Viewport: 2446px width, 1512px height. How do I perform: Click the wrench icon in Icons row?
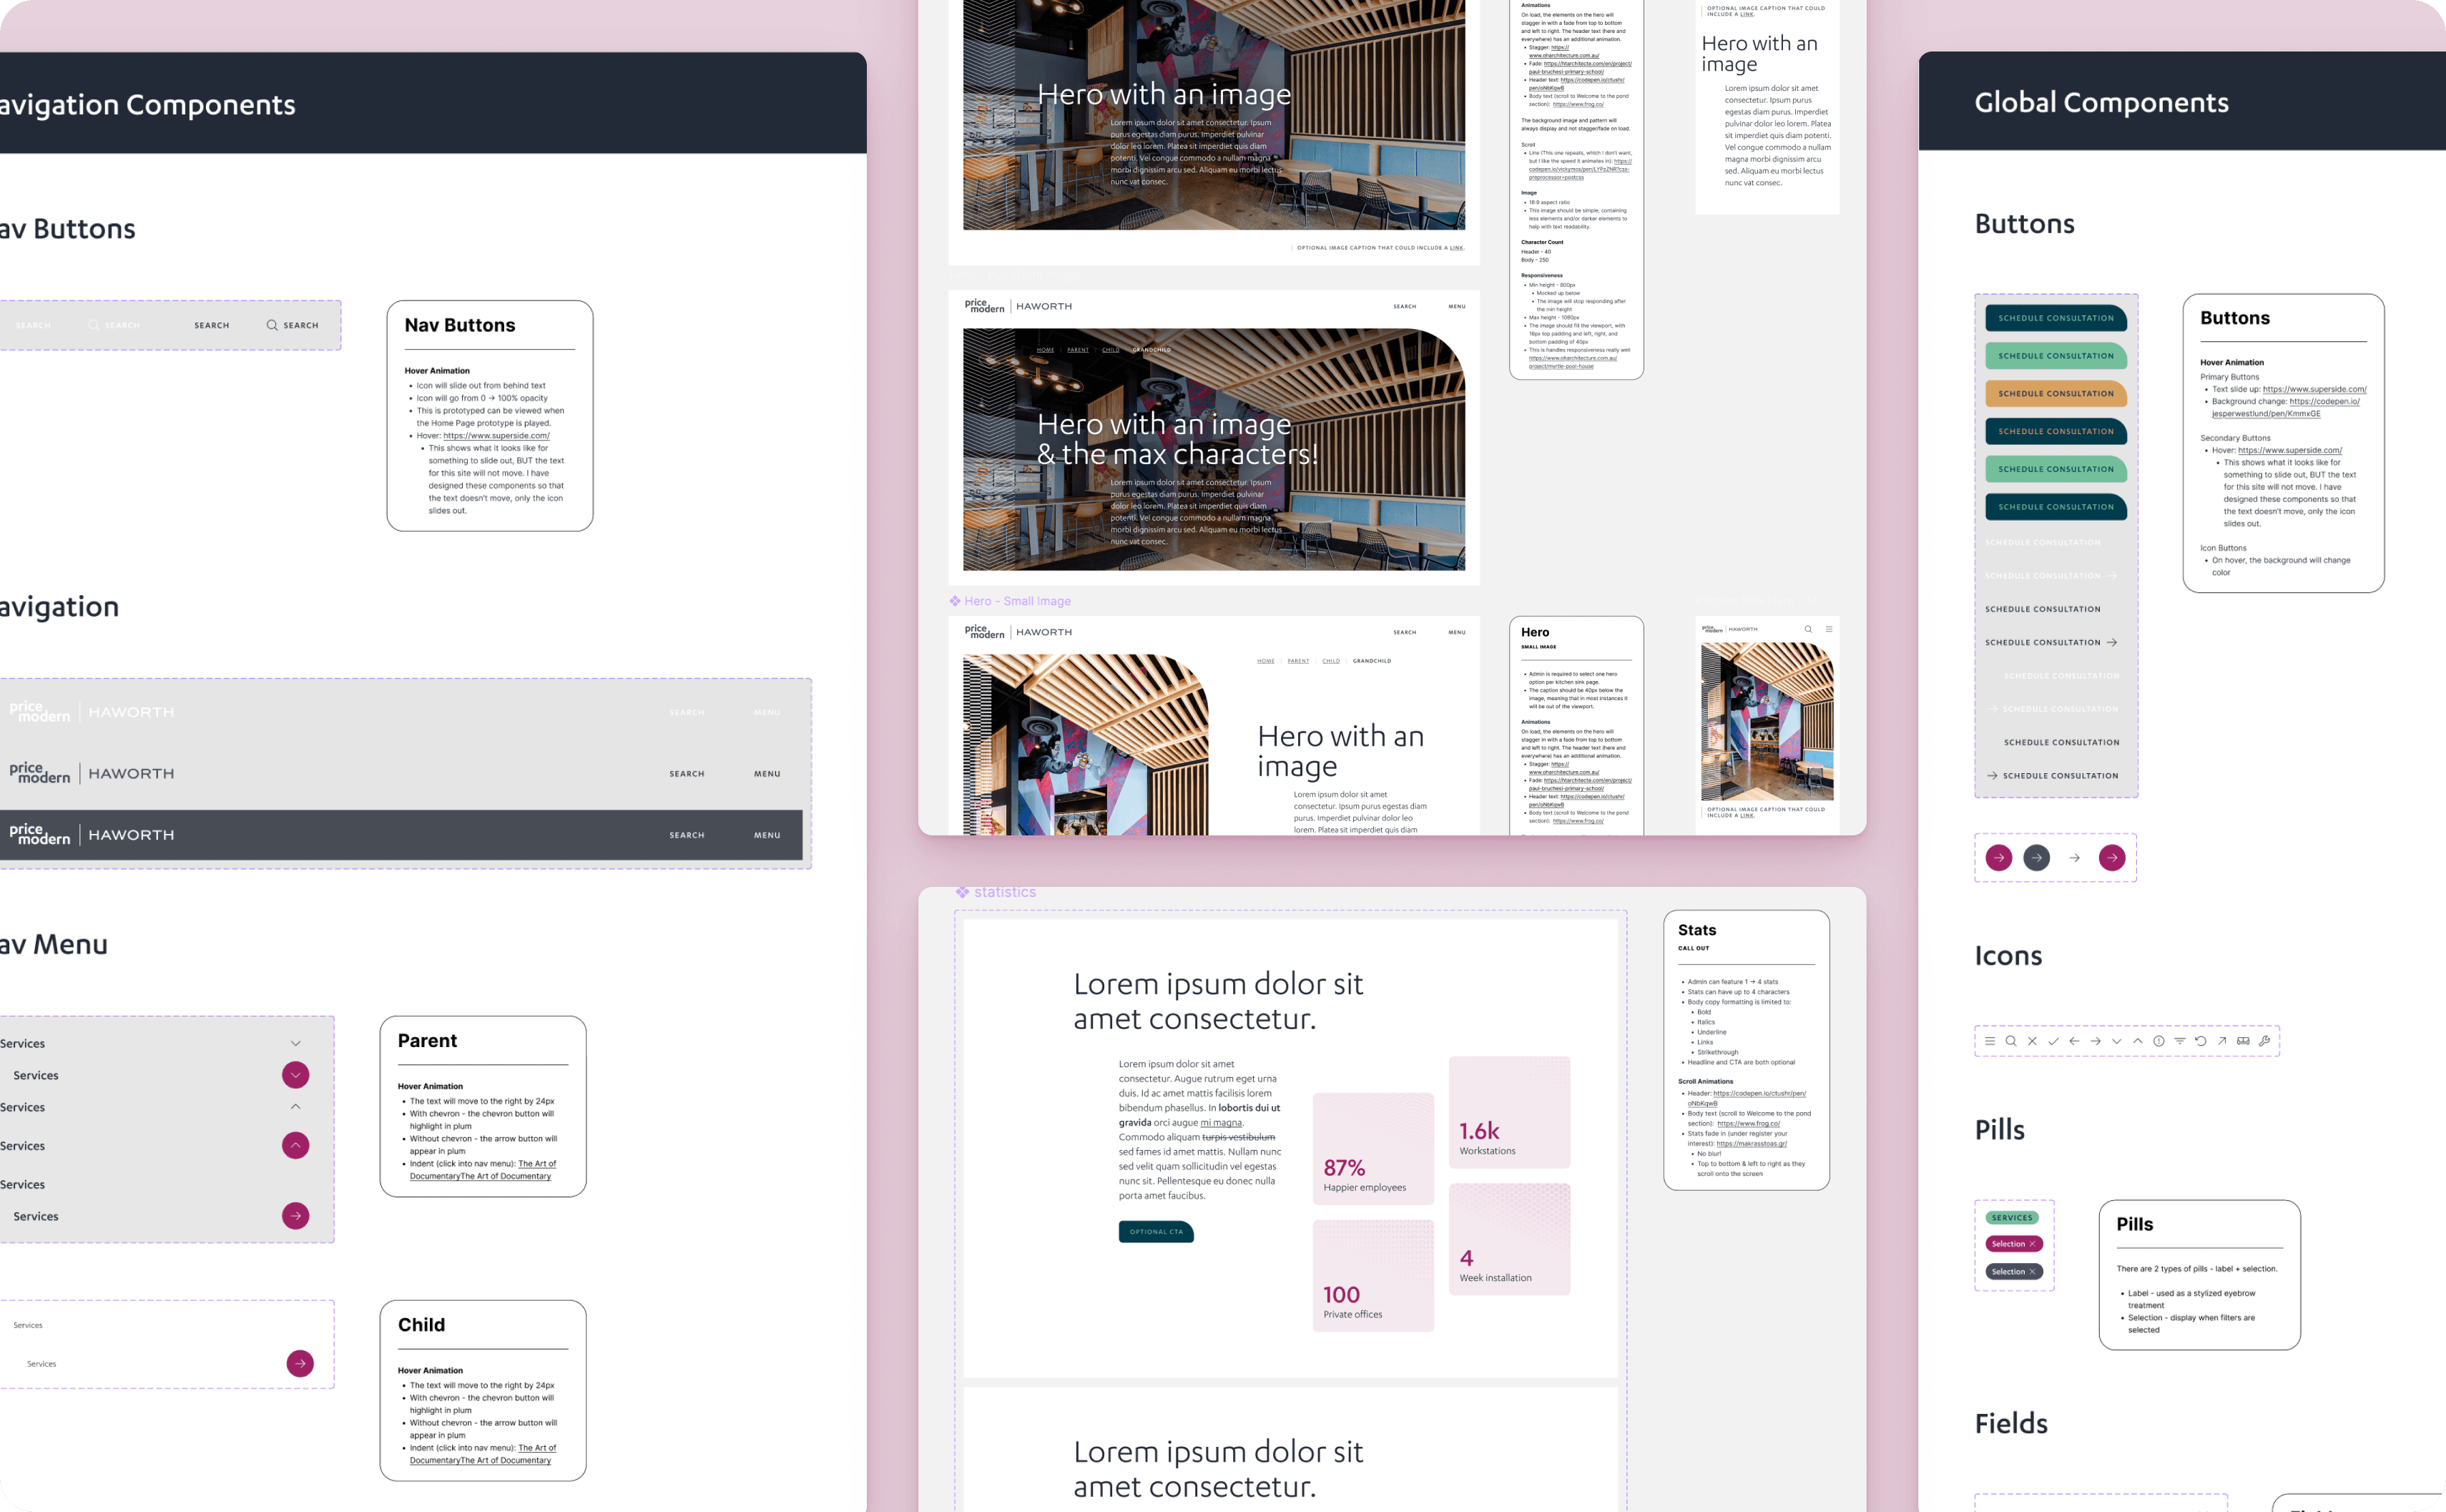(2264, 1041)
